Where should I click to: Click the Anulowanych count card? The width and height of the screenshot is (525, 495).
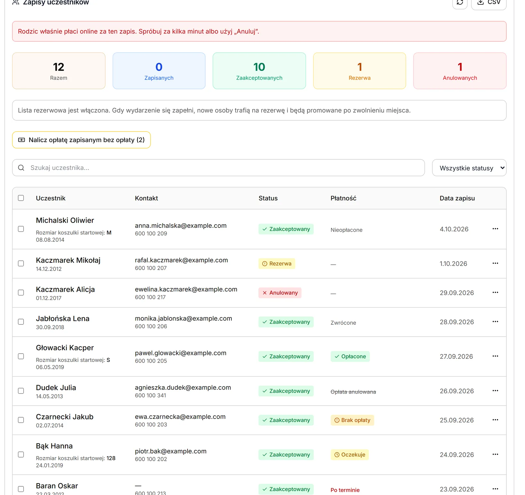[x=460, y=71]
